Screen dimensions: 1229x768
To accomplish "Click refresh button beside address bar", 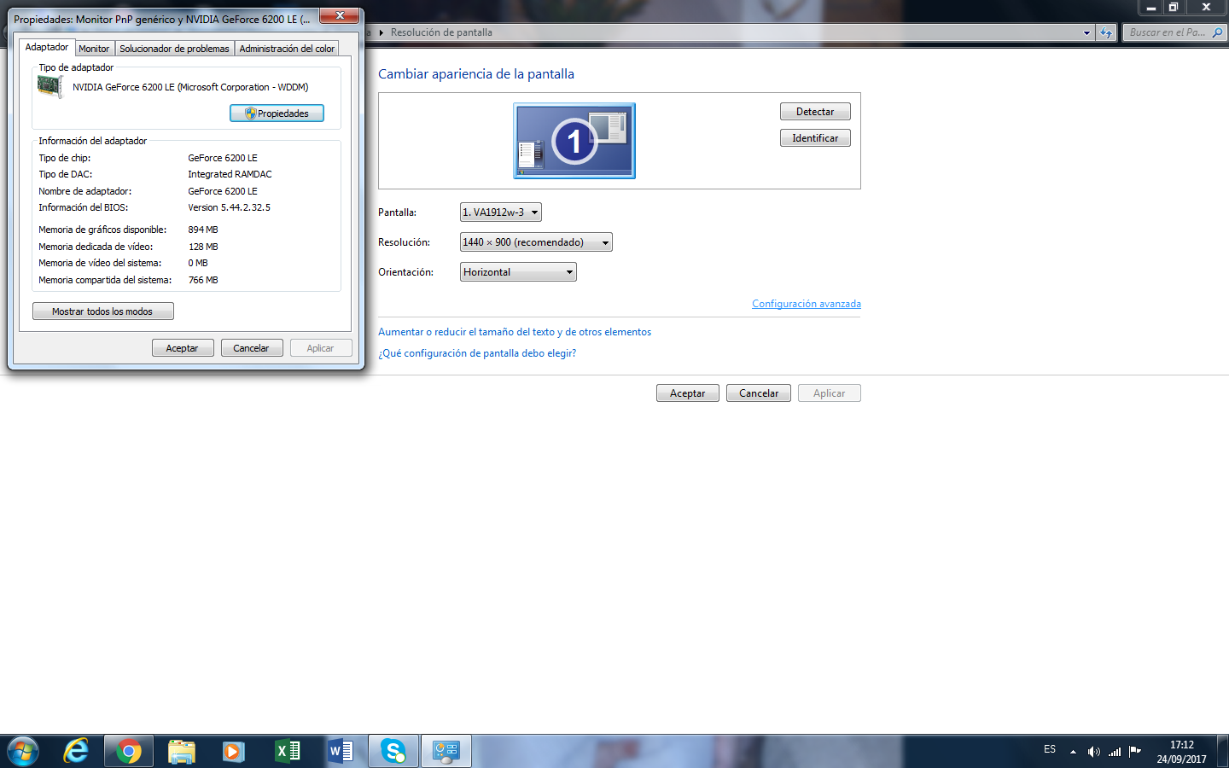I will (x=1106, y=32).
